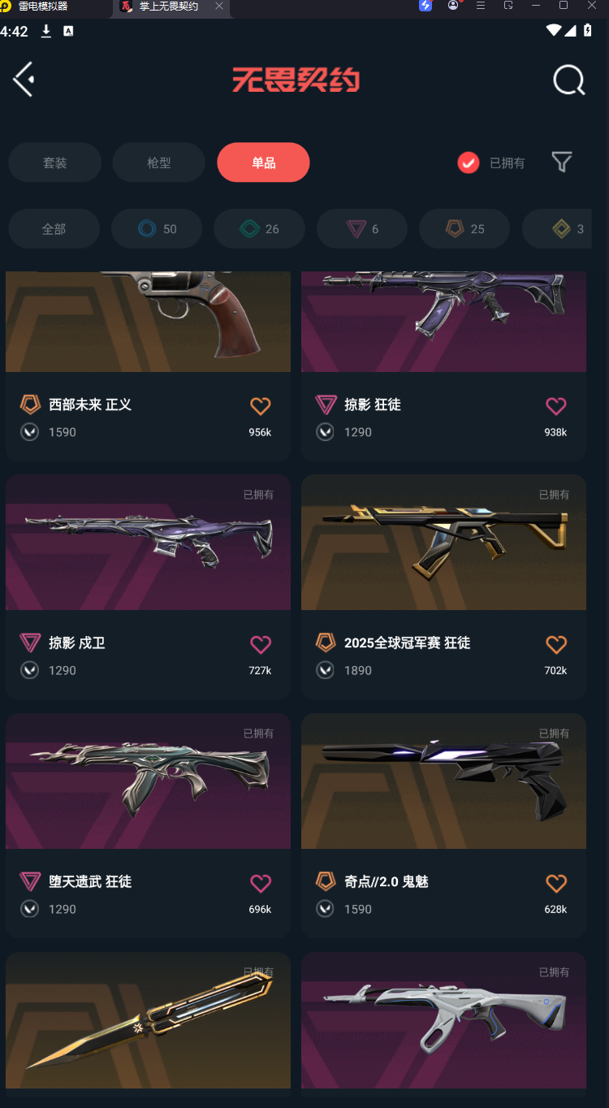This screenshot has width=609, height=1108.
Task: Open the filter funnel icon
Action: point(561,162)
